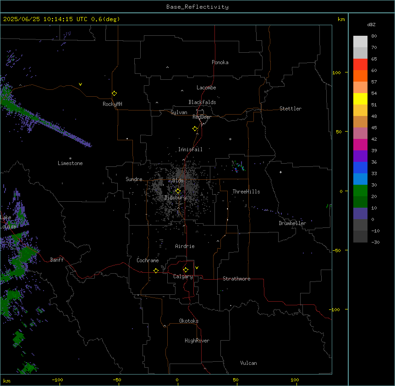The image size is (395, 386).
Task: Select the slate purple 0-10 dBZ legend swatch
Action: [360, 214]
